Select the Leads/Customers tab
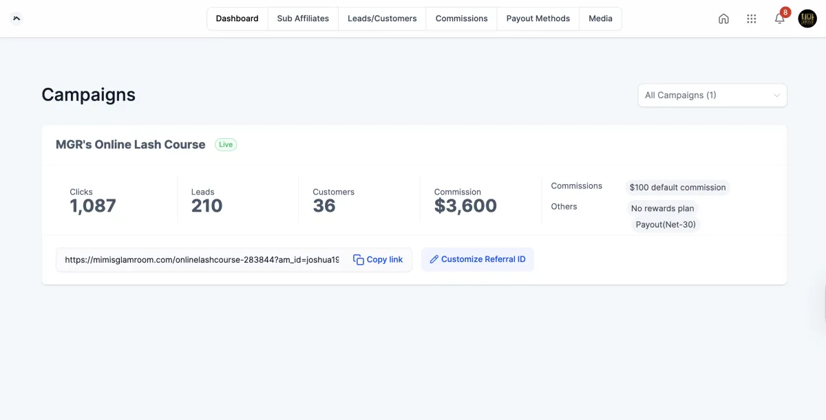The height and width of the screenshot is (420, 826). (x=382, y=19)
